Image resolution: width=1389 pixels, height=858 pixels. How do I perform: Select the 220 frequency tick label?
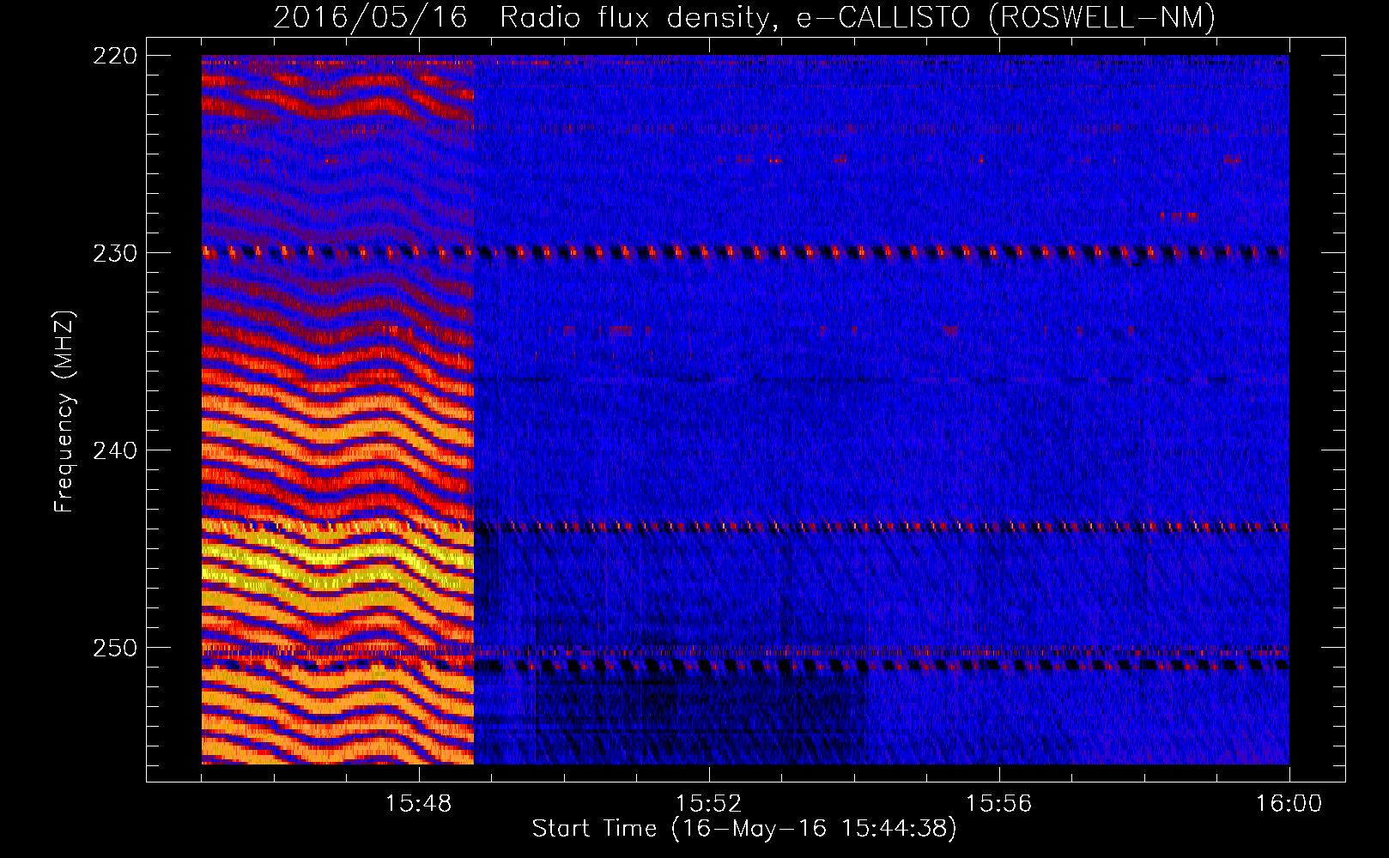[114, 56]
